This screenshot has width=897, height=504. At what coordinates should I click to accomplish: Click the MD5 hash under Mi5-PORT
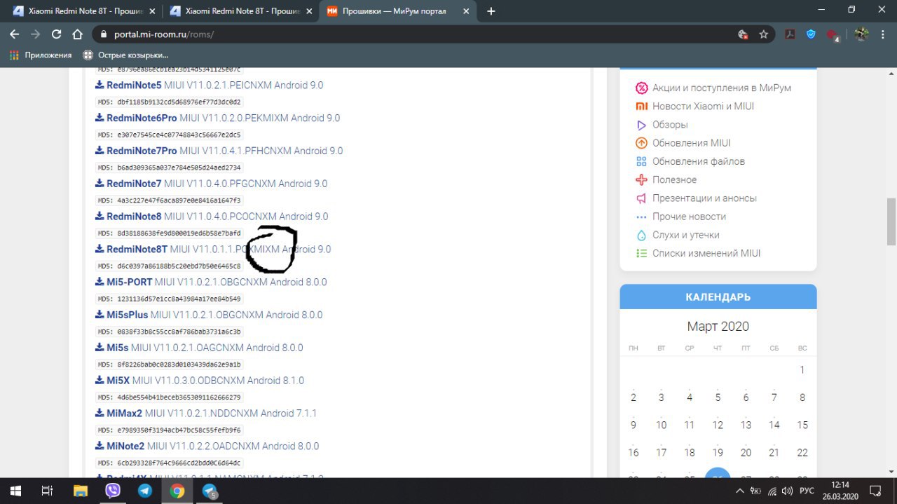click(x=169, y=299)
